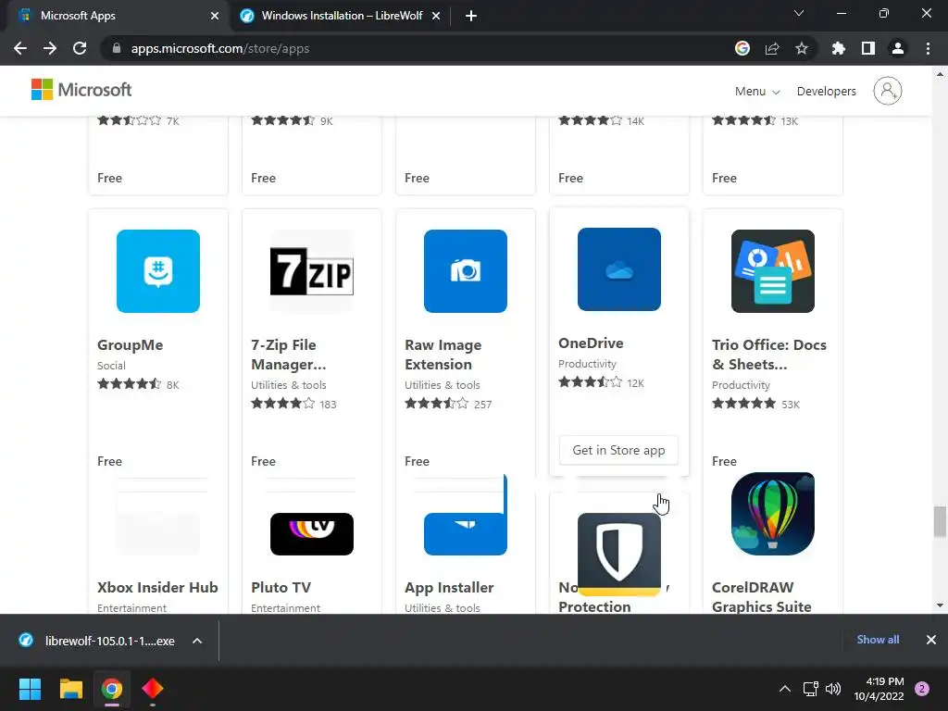Open Xbox Insider Hub title
The image size is (948, 711).
pos(157,587)
